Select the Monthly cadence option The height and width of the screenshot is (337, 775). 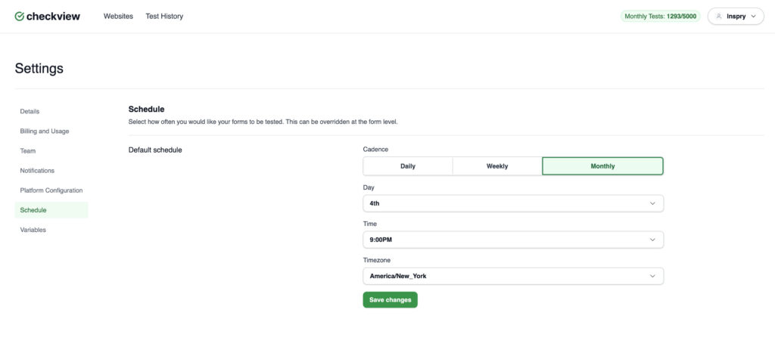[x=602, y=166]
